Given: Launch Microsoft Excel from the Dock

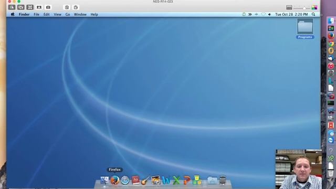Looking at the screenshot, I should point(176,180).
